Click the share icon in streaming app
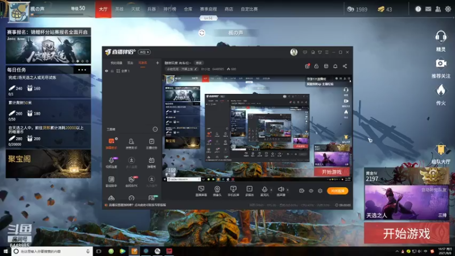The width and height of the screenshot is (455, 256). (345, 66)
